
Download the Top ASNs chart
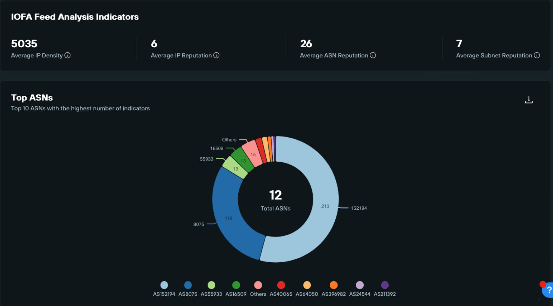click(x=529, y=100)
